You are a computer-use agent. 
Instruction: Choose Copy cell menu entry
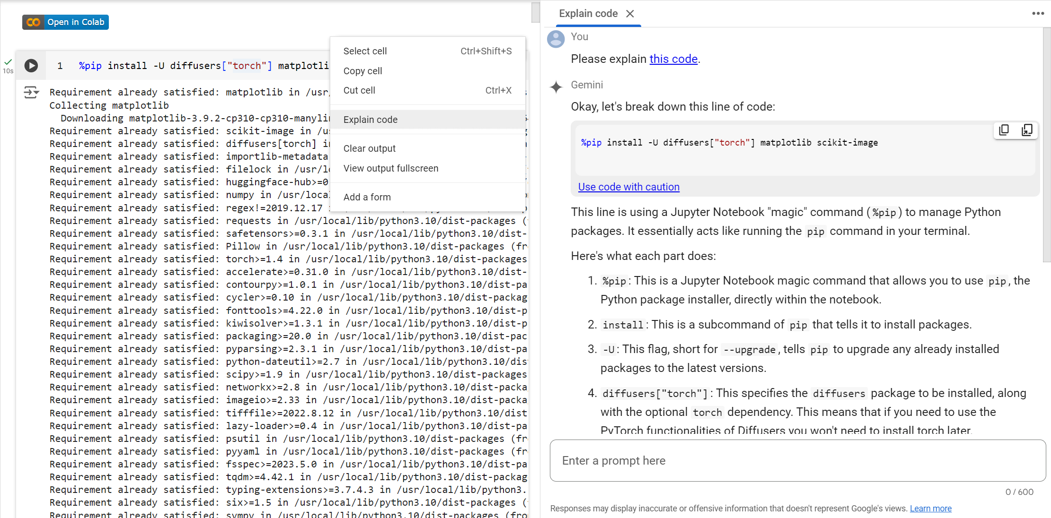362,71
